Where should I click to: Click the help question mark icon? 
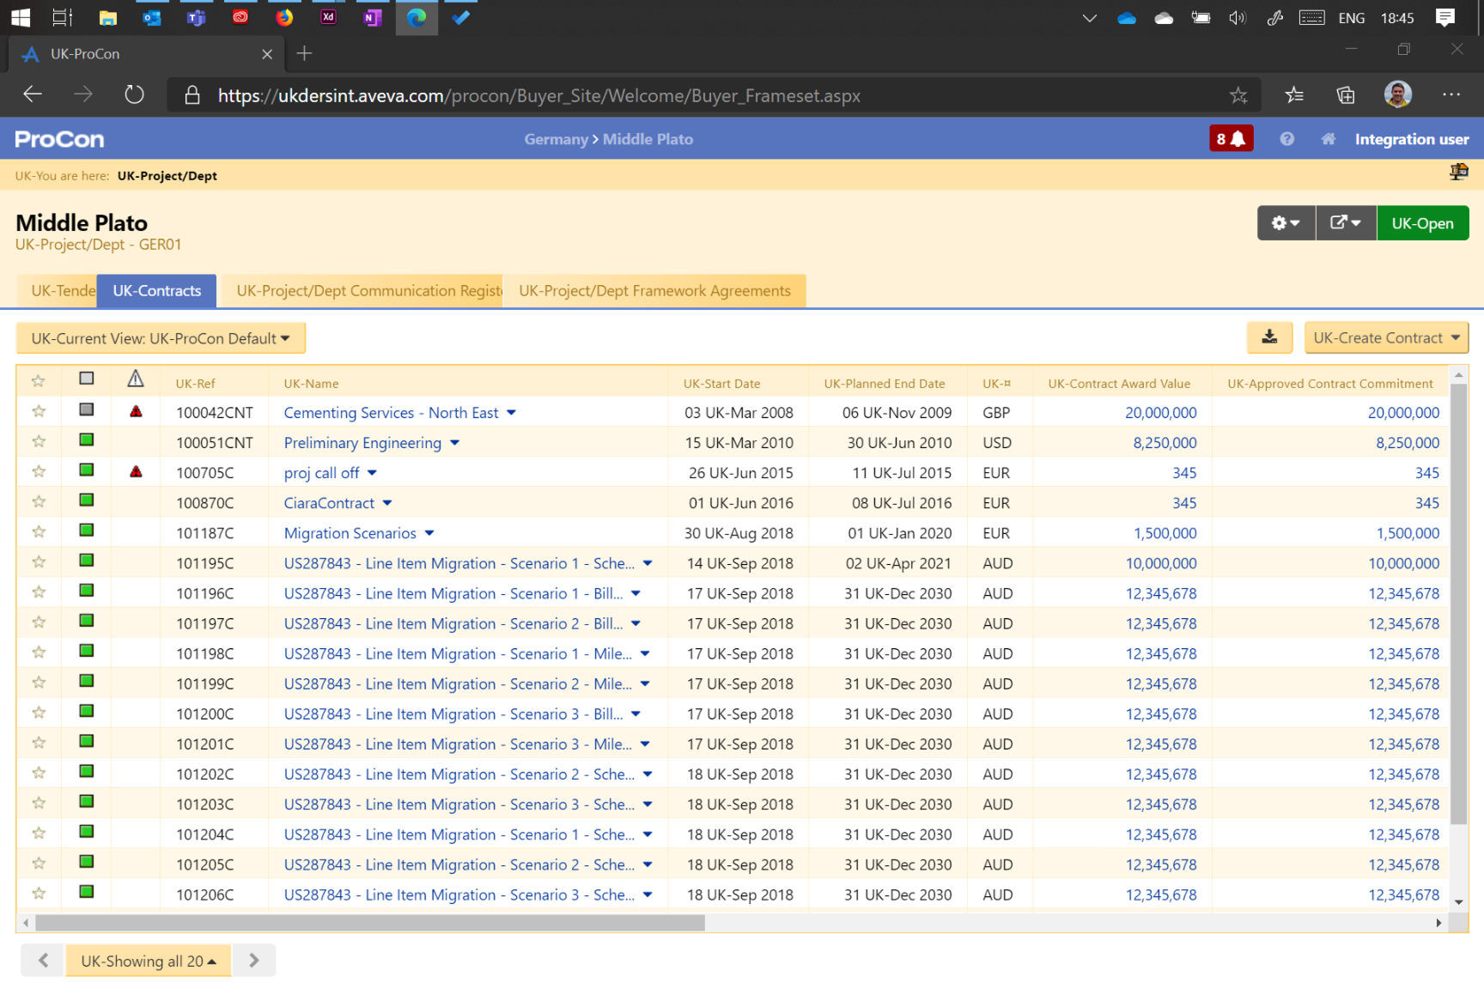point(1286,139)
